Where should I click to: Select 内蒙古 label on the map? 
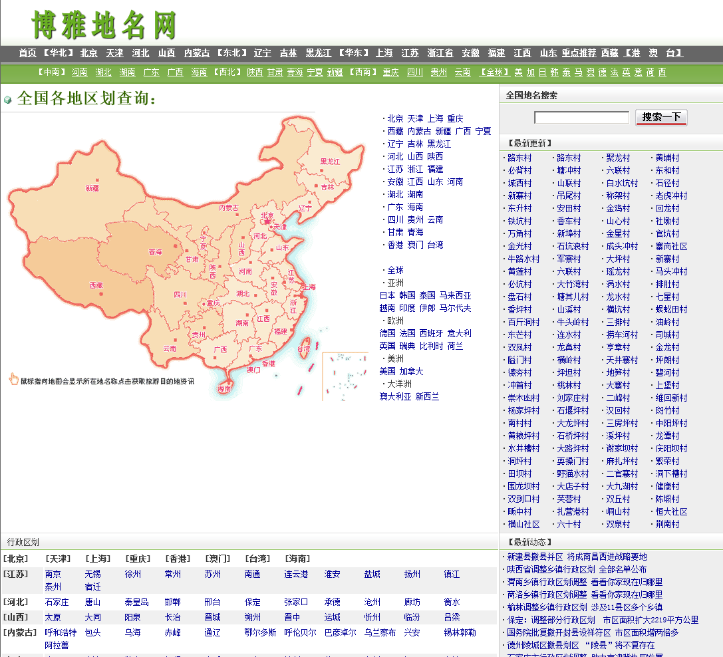click(229, 208)
